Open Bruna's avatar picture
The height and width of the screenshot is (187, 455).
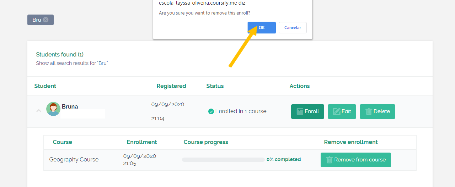tap(53, 109)
